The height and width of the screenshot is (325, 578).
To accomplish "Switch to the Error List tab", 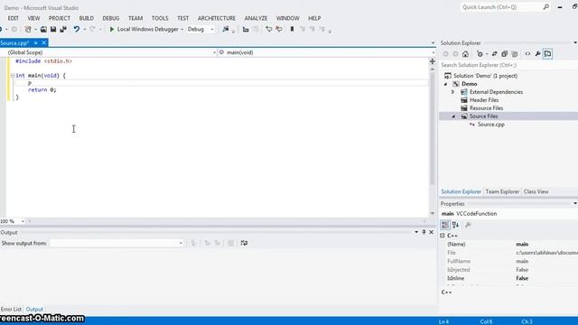I will 11,309.
